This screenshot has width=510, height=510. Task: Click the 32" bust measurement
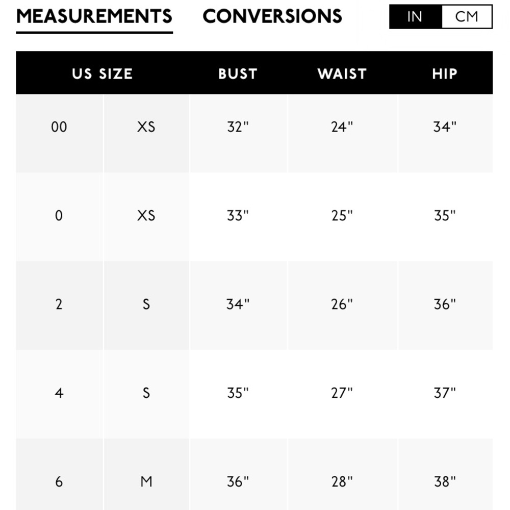(x=238, y=127)
